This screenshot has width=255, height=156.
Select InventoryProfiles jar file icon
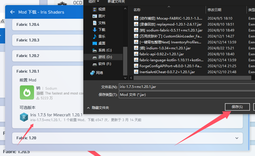(136, 42)
